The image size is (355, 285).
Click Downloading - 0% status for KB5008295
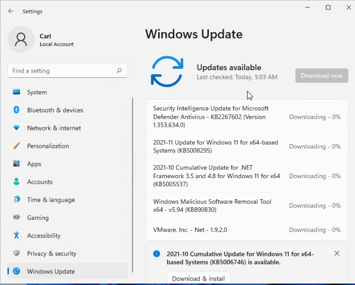pyautogui.click(x=315, y=147)
